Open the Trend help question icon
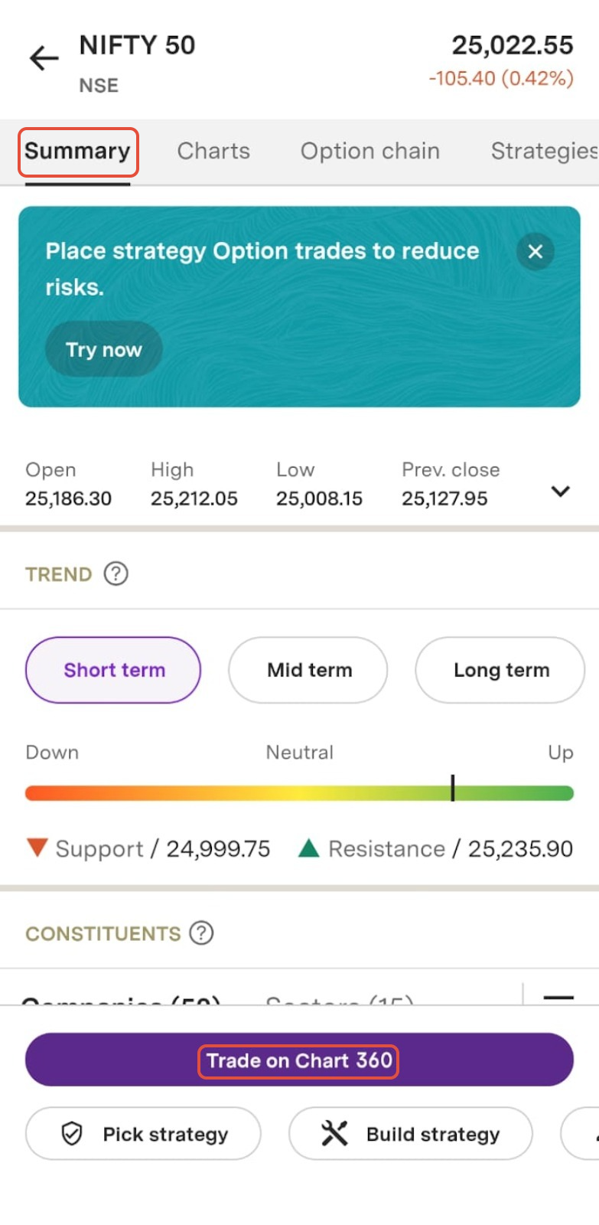 116,573
